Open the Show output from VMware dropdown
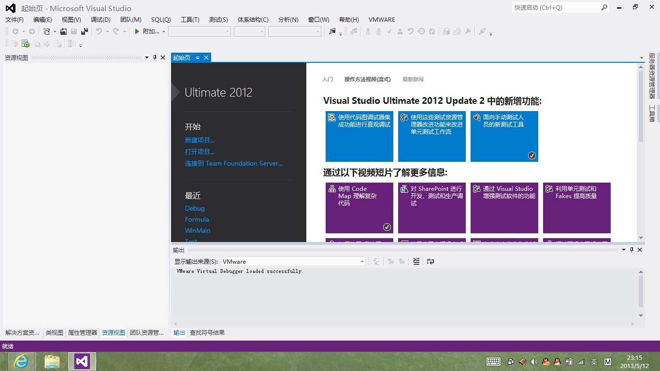This screenshot has height=371, width=660. point(293,261)
